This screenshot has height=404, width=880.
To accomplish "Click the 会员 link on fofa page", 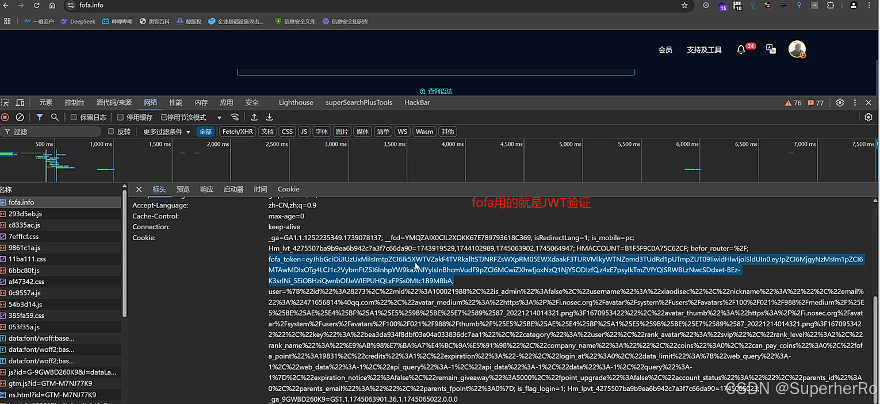I will pyautogui.click(x=665, y=50).
